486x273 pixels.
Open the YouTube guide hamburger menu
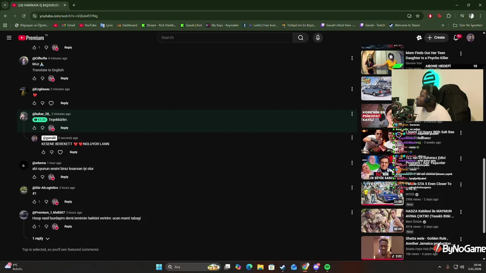pyautogui.click(x=9, y=38)
